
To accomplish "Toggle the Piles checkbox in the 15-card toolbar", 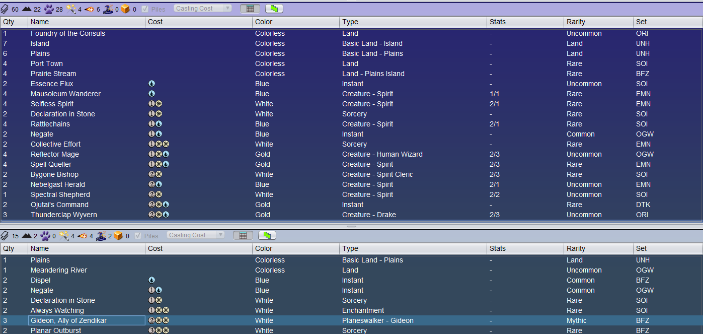I will (x=138, y=236).
